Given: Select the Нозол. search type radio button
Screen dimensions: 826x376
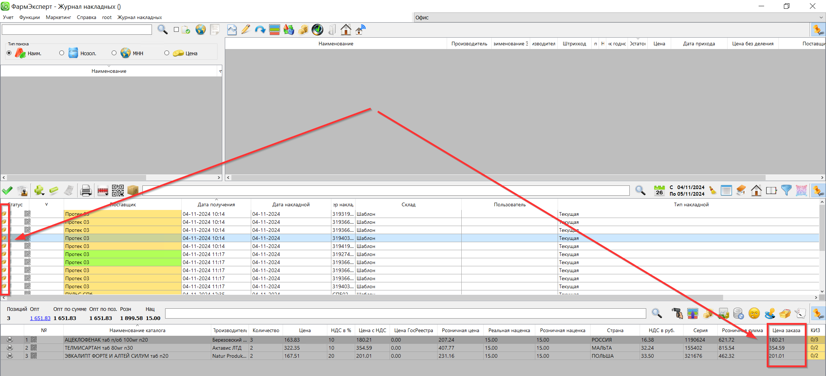Looking at the screenshot, I should pyautogui.click(x=62, y=53).
